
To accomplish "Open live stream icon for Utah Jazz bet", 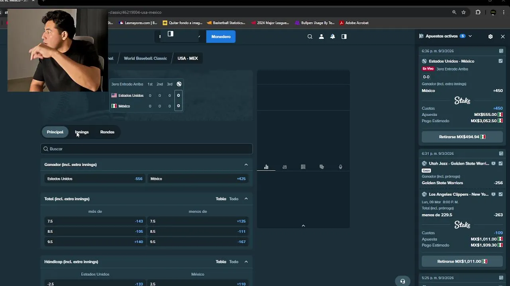I will (x=493, y=163).
